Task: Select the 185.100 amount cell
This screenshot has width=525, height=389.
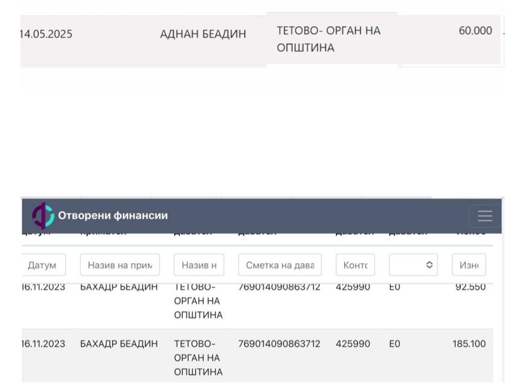Action: (x=469, y=344)
